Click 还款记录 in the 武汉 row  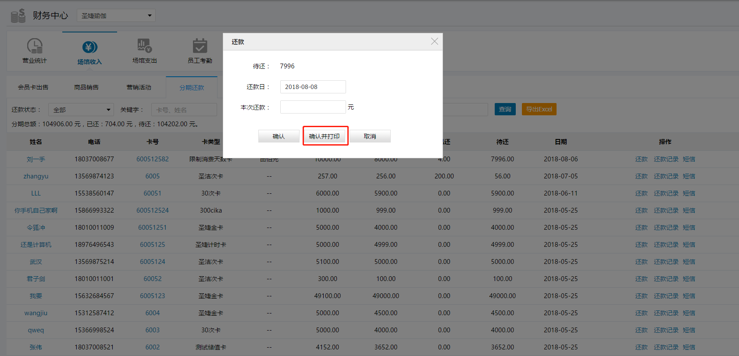point(666,262)
